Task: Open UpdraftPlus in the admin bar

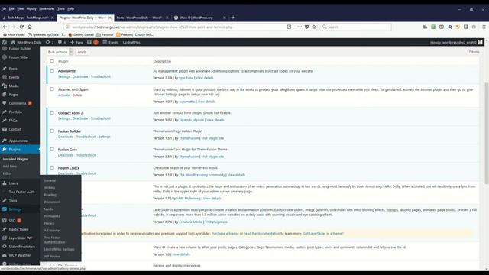Action: 131,43
